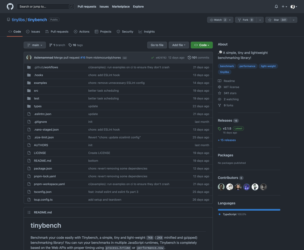Open the .gitignore file icon
Screen dimensions: 304x250
pyautogui.click(x=29, y=122)
